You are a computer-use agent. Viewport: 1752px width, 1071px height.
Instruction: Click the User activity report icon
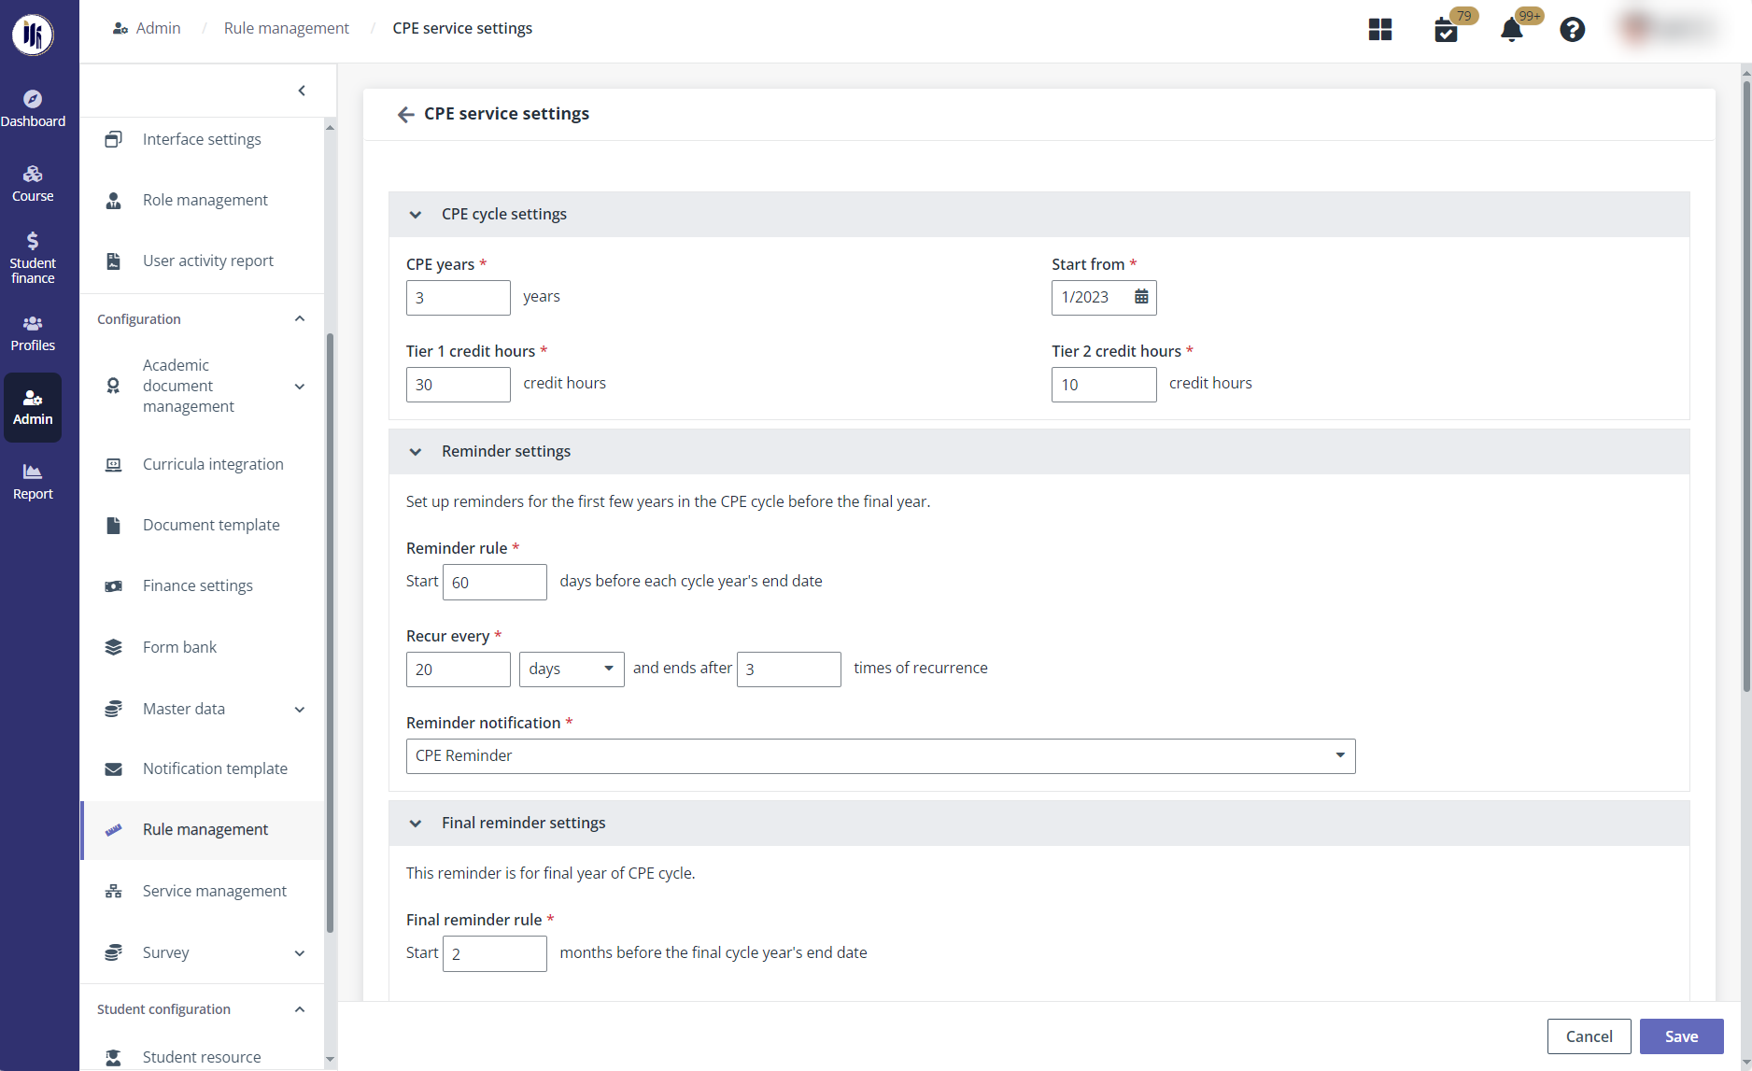113,261
